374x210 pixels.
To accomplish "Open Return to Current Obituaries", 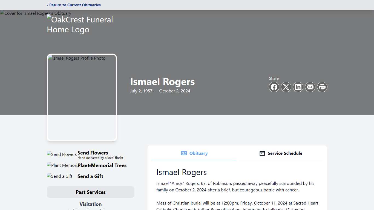I will pyautogui.click(x=74, y=5).
